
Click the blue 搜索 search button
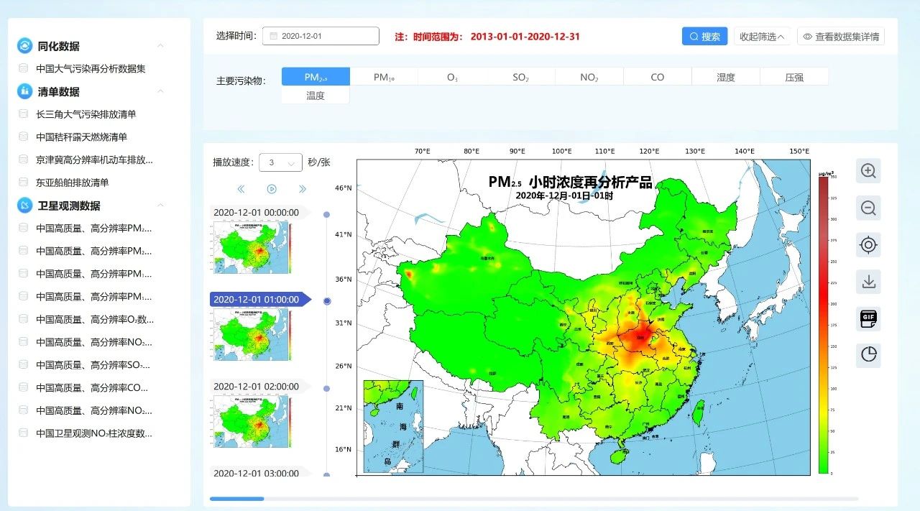click(x=704, y=37)
